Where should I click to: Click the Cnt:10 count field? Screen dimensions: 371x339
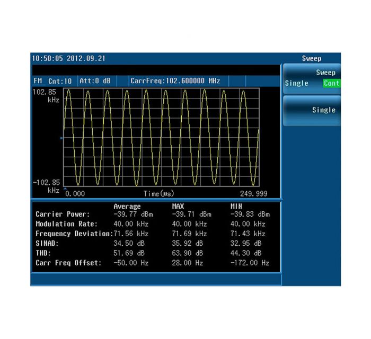tap(60, 81)
